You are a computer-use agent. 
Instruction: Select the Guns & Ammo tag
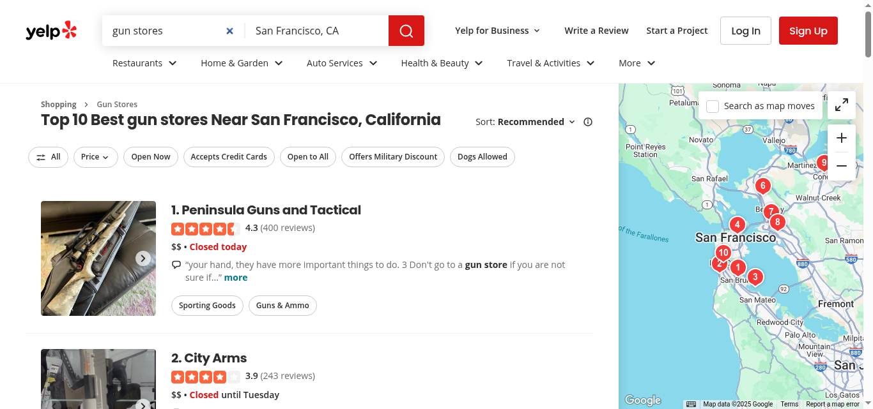pyautogui.click(x=282, y=306)
